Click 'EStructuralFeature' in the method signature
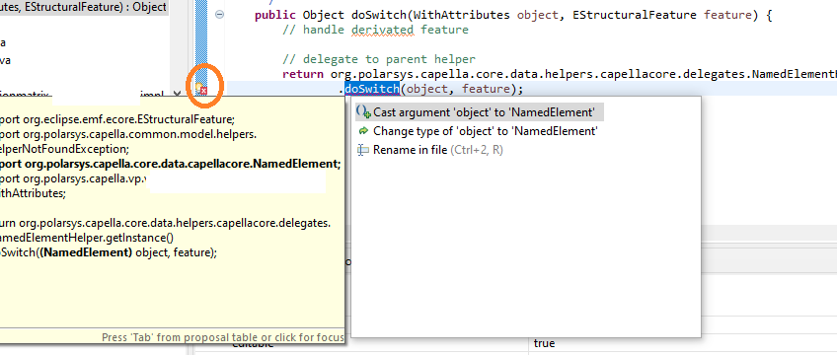837x355 pixels. [635, 15]
